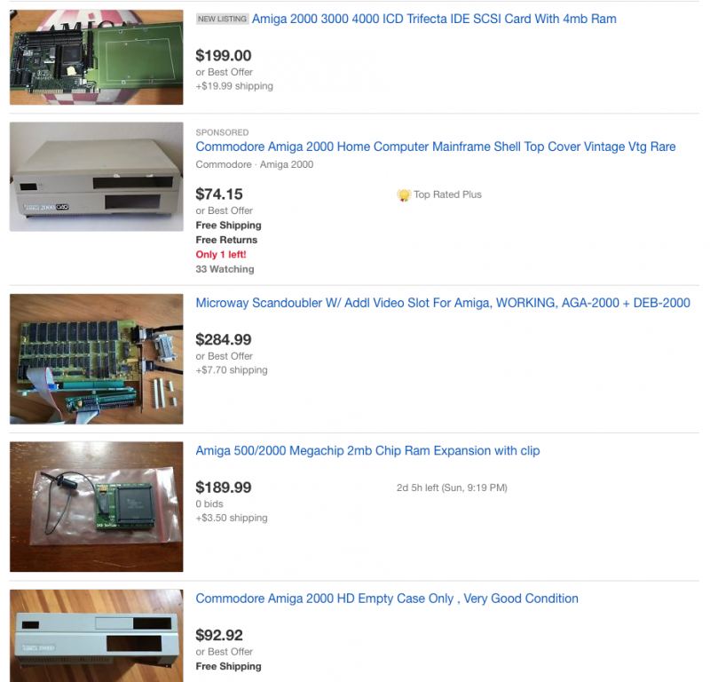Click the Top Rated Plus badge icon
Image resolution: width=710 pixels, height=682 pixels.
tap(404, 195)
